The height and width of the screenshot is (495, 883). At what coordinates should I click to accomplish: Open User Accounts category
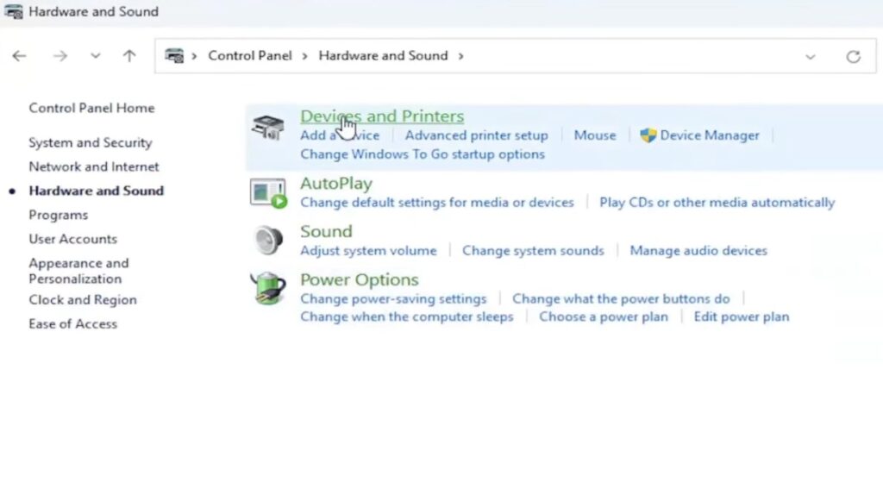pyautogui.click(x=73, y=239)
